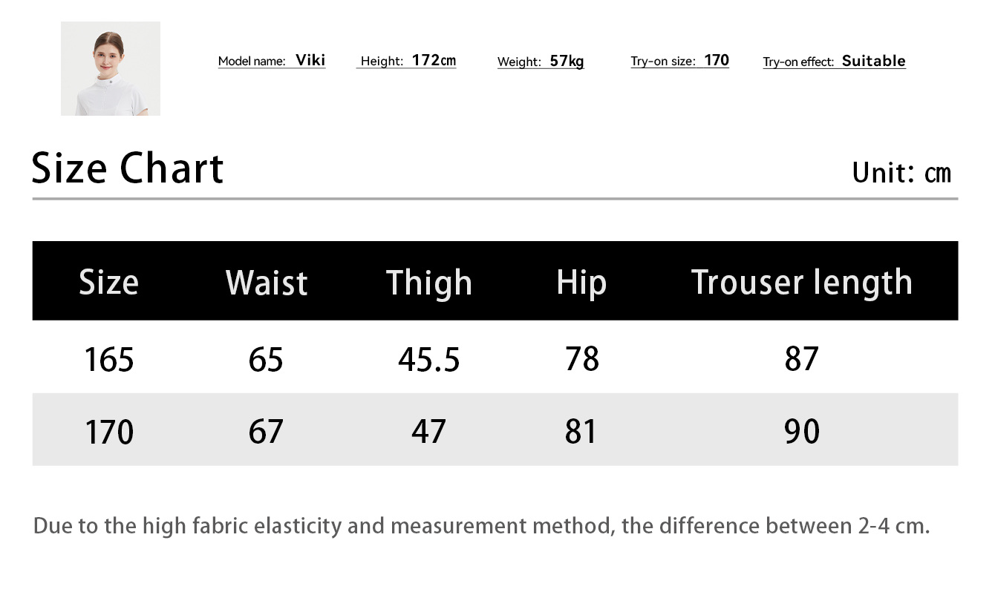The image size is (995, 592).
Task: Click the model photo thumbnail
Action: point(110,68)
